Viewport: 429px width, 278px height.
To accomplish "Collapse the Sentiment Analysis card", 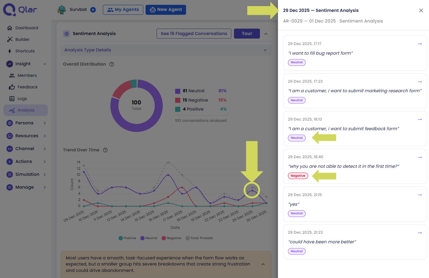I will (x=266, y=33).
